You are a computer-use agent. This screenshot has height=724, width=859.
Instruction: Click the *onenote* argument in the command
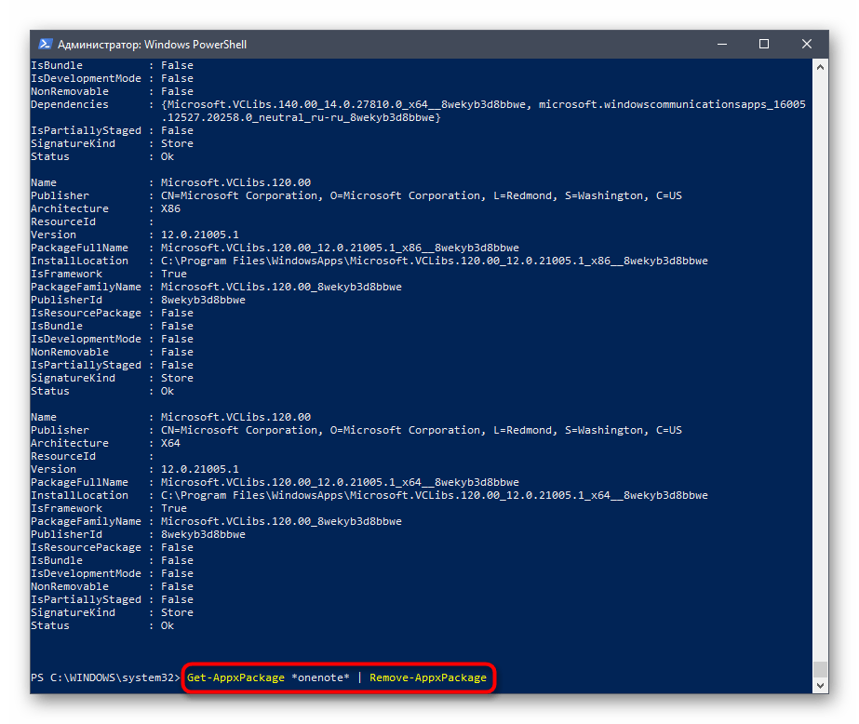[320, 677]
